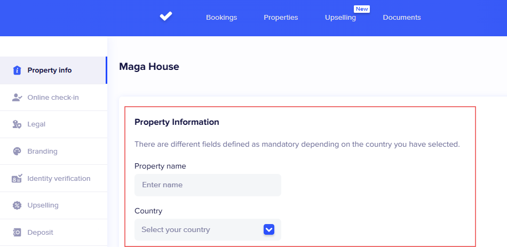Screen dimensions: 507x247
Task: Open Documents in the top navigation
Action: point(402,18)
